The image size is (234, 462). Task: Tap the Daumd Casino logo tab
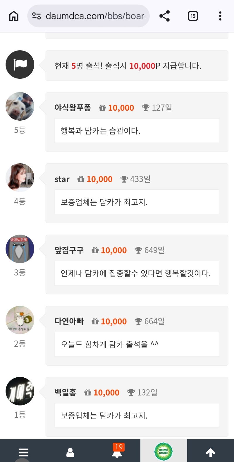164,452
